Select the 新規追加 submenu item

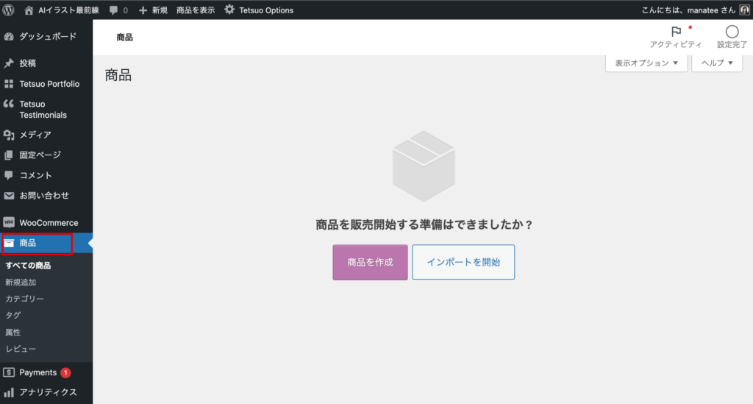coord(21,282)
